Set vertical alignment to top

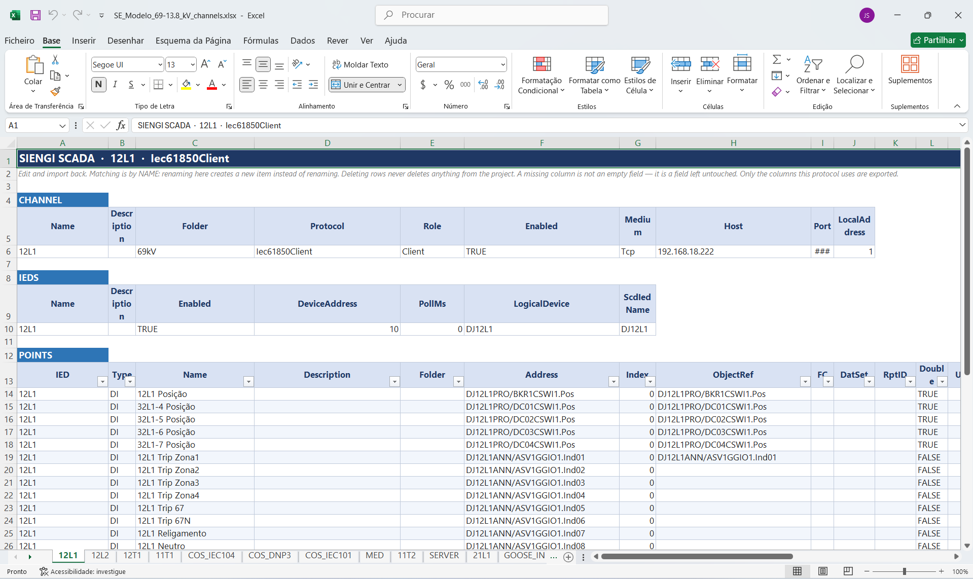(247, 63)
